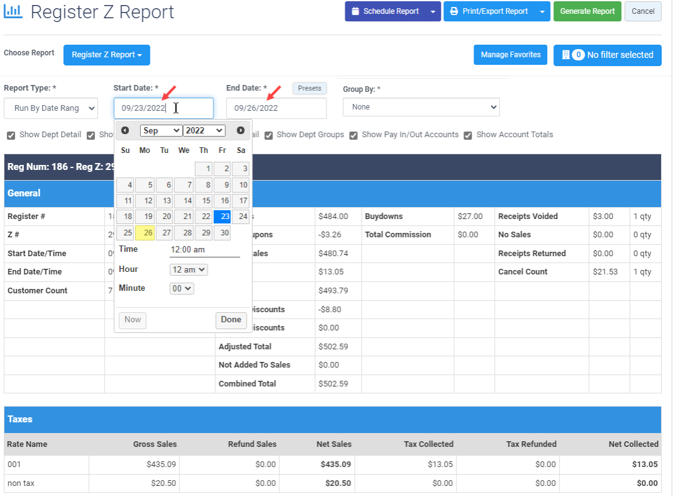Advance to next month with the calendar's right arrow
Viewport: 673px width, 496px height.
(x=240, y=130)
